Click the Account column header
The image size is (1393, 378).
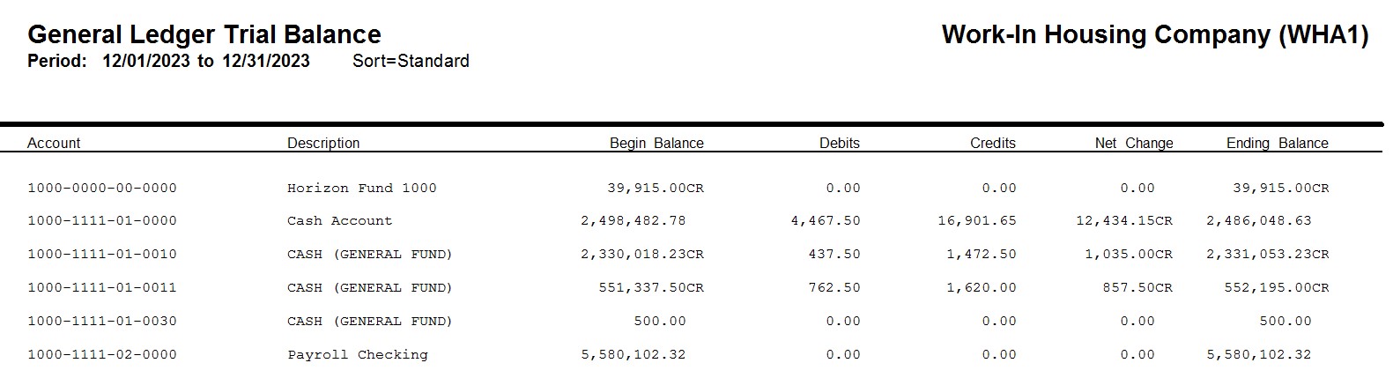pyautogui.click(x=54, y=143)
